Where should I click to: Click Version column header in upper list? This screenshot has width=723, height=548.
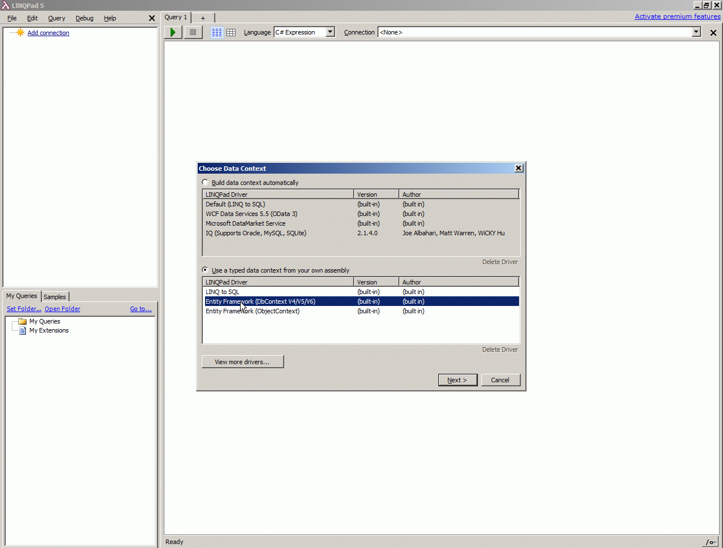377,195
